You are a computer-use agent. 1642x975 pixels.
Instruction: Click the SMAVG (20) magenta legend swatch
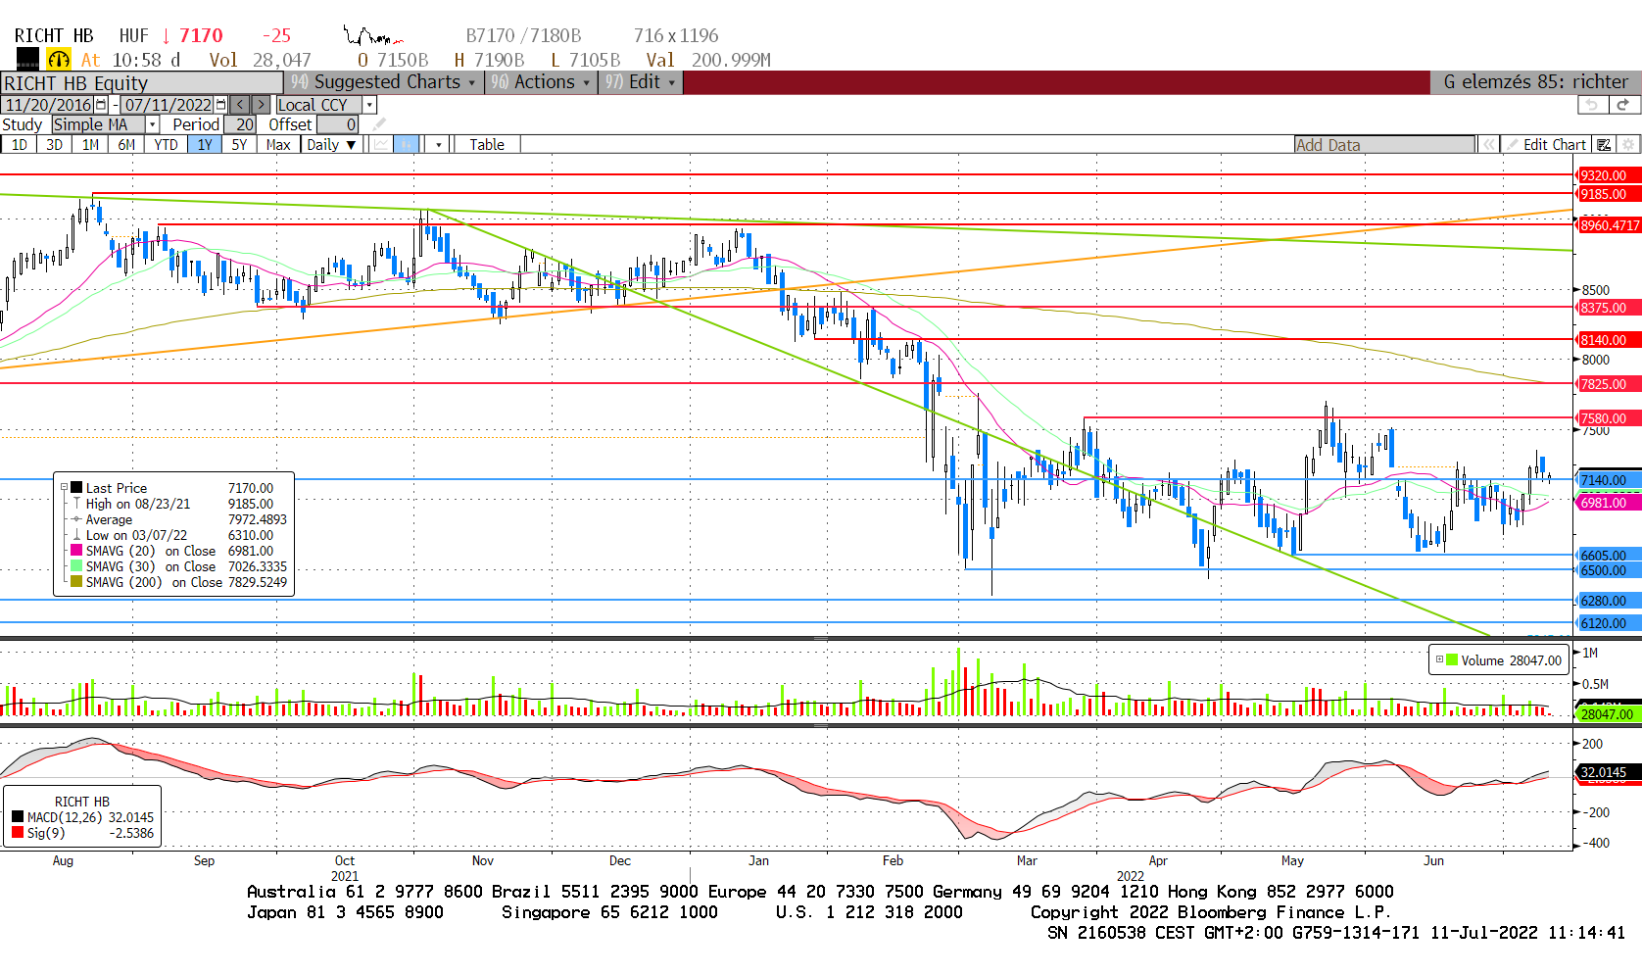[x=76, y=551]
